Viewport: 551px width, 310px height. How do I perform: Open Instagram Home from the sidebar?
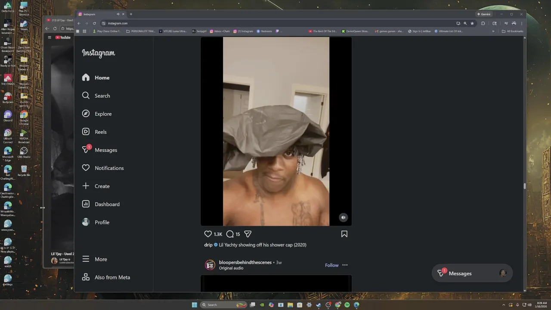[96, 77]
